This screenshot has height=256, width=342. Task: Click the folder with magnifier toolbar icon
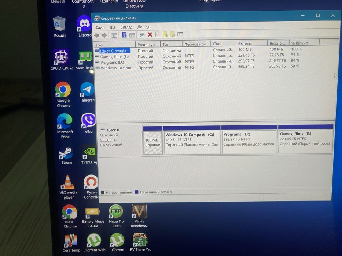pyautogui.click(x=173, y=34)
